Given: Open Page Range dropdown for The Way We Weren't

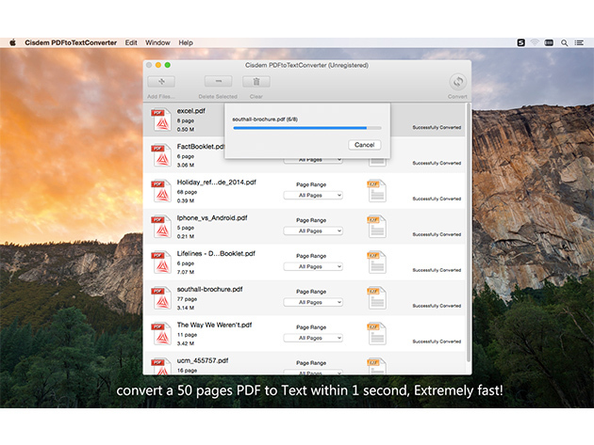Looking at the screenshot, I should coord(313,338).
